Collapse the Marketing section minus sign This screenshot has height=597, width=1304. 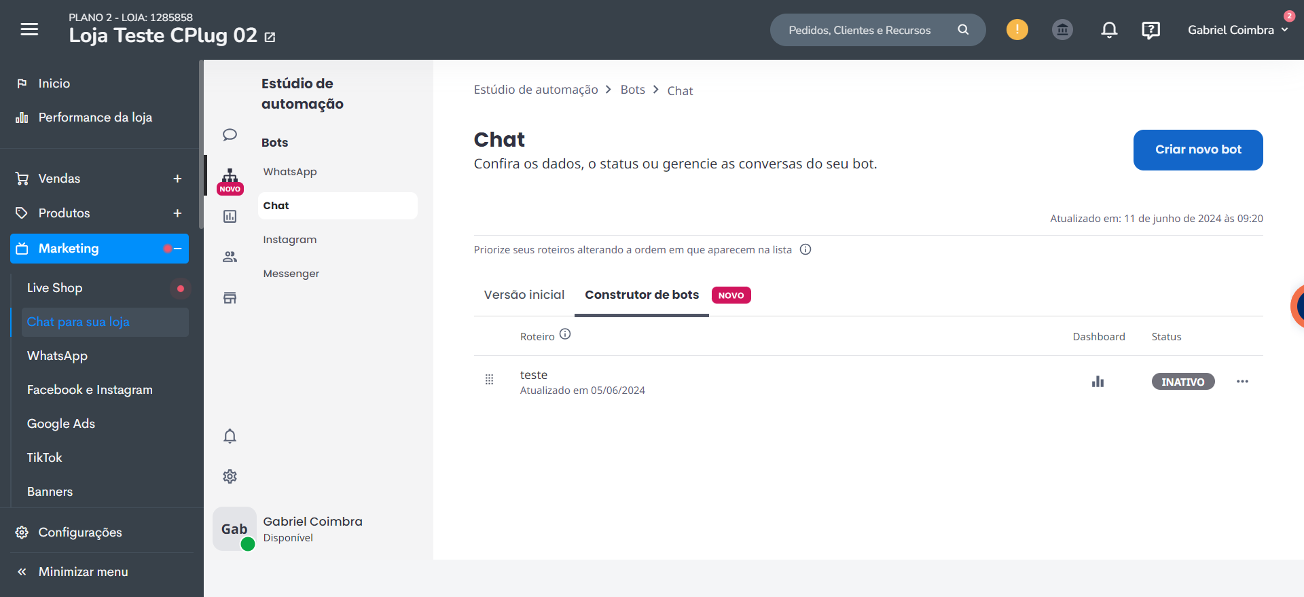pos(178,249)
